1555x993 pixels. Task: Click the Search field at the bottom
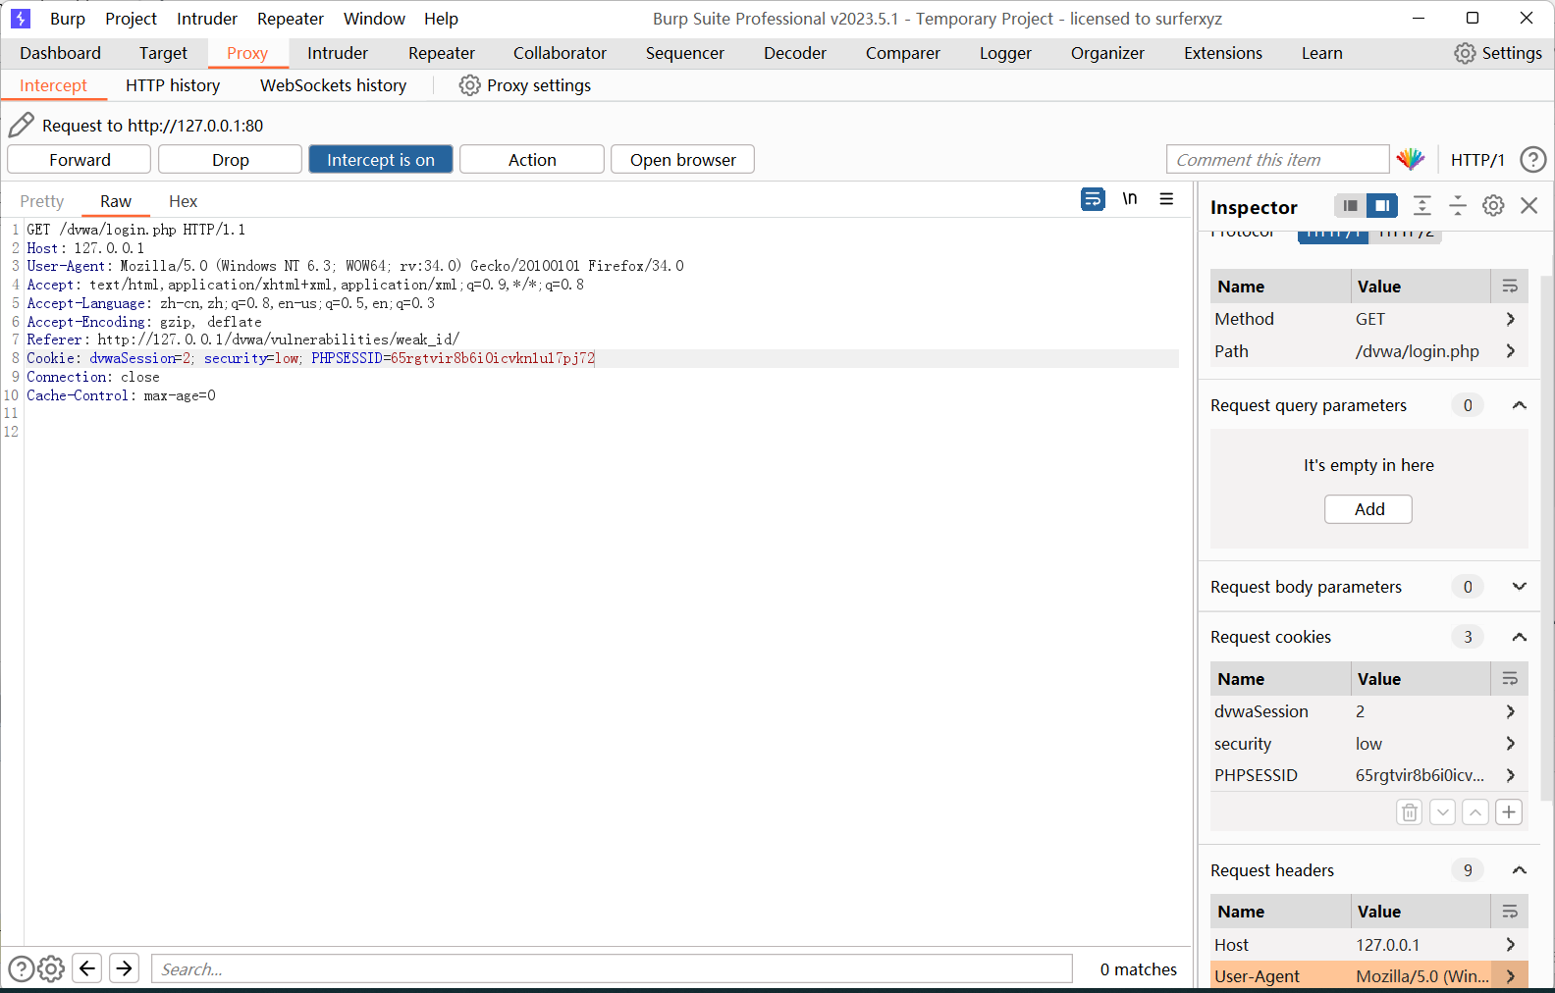[x=612, y=968]
